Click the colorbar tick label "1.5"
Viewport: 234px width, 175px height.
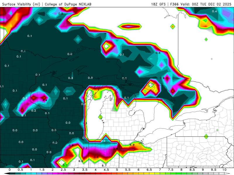[42, 170]
